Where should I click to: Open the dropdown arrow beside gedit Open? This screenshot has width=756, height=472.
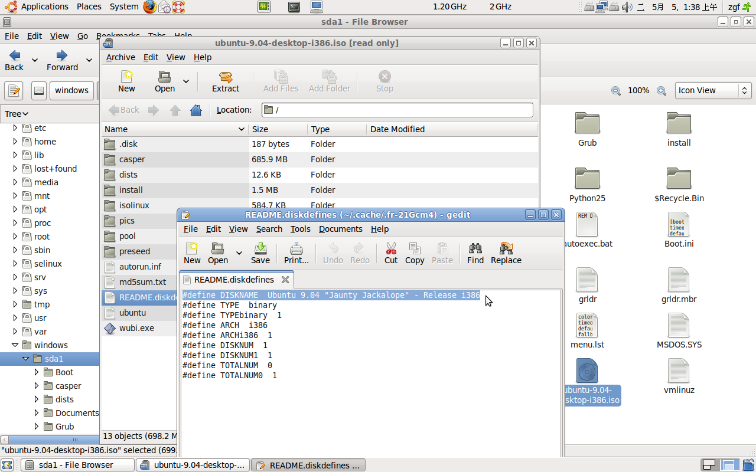pos(239,253)
